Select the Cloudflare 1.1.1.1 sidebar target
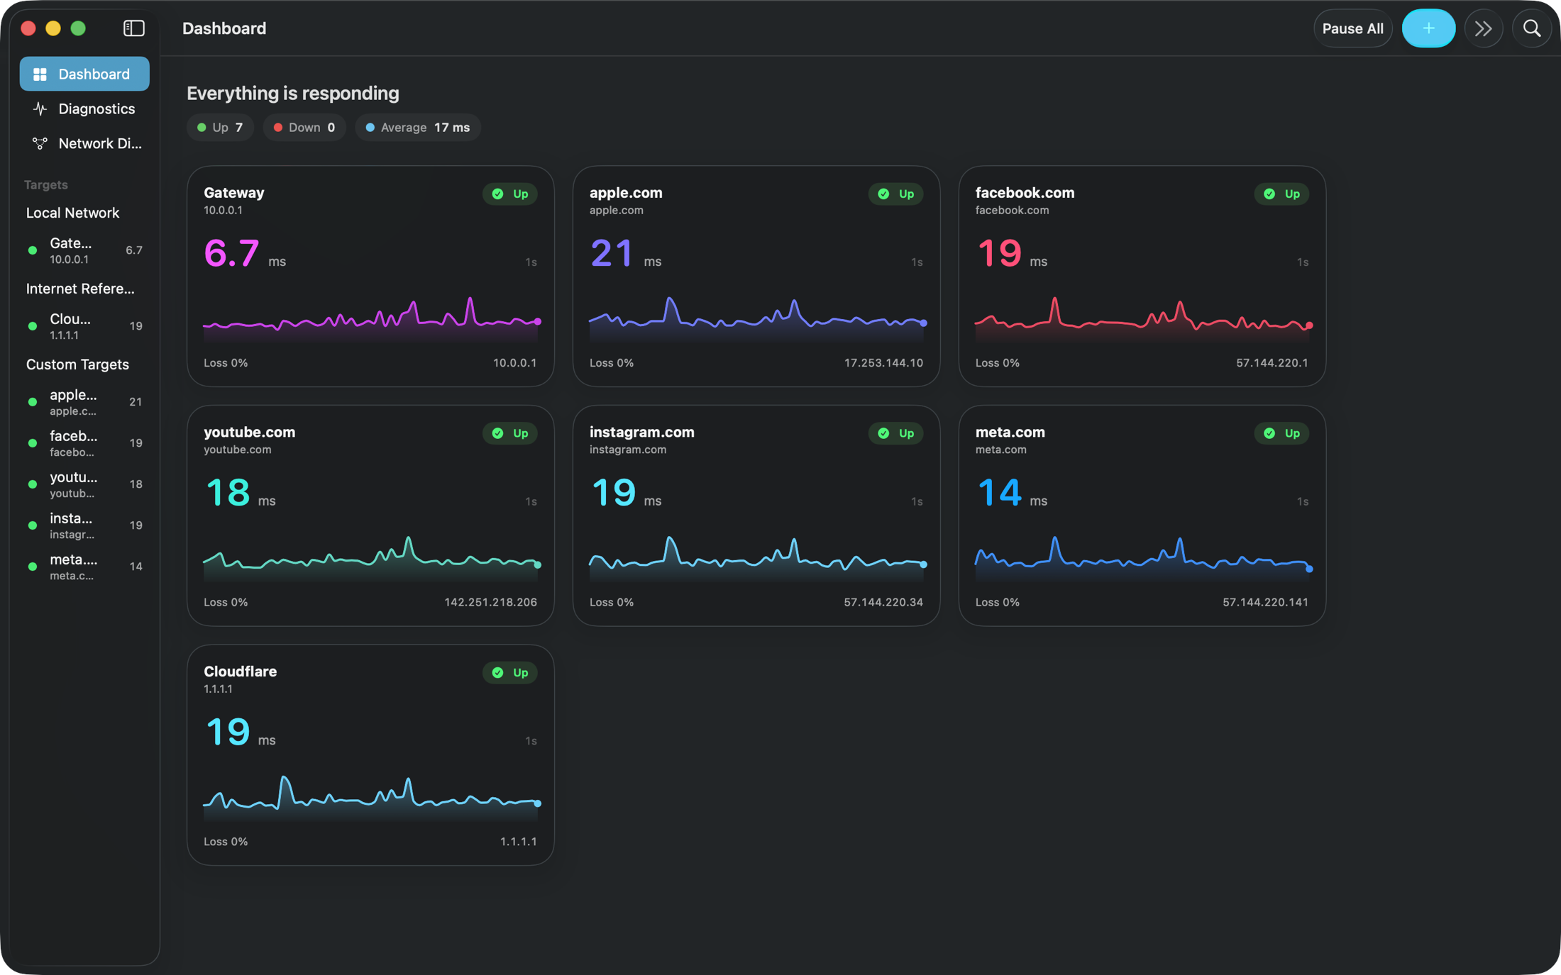The height and width of the screenshot is (975, 1561). (84, 326)
